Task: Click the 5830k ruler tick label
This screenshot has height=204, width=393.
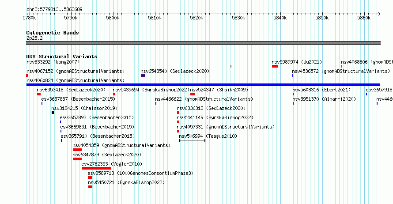Action: point(238,18)
